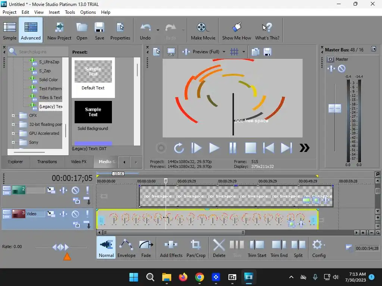Open preview Project Video Properties icon

click(156, 51)
